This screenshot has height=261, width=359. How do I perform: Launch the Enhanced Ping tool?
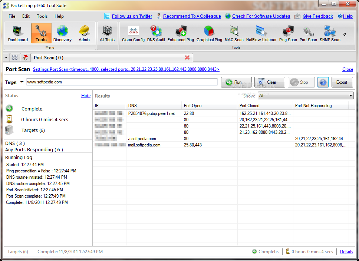[x=181, y=33]
